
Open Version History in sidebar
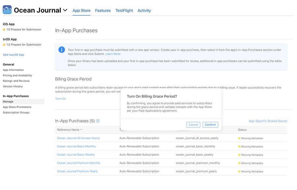point(13,86)
